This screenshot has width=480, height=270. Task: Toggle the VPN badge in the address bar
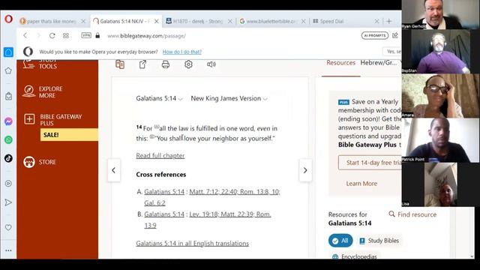click(x=86, y=35)
